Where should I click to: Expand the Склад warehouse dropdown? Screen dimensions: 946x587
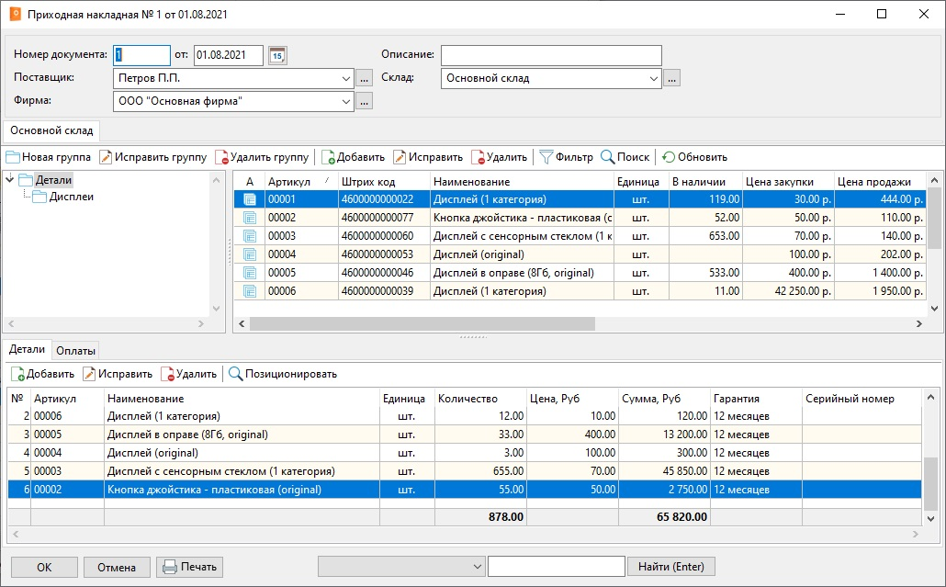point(654,78)
